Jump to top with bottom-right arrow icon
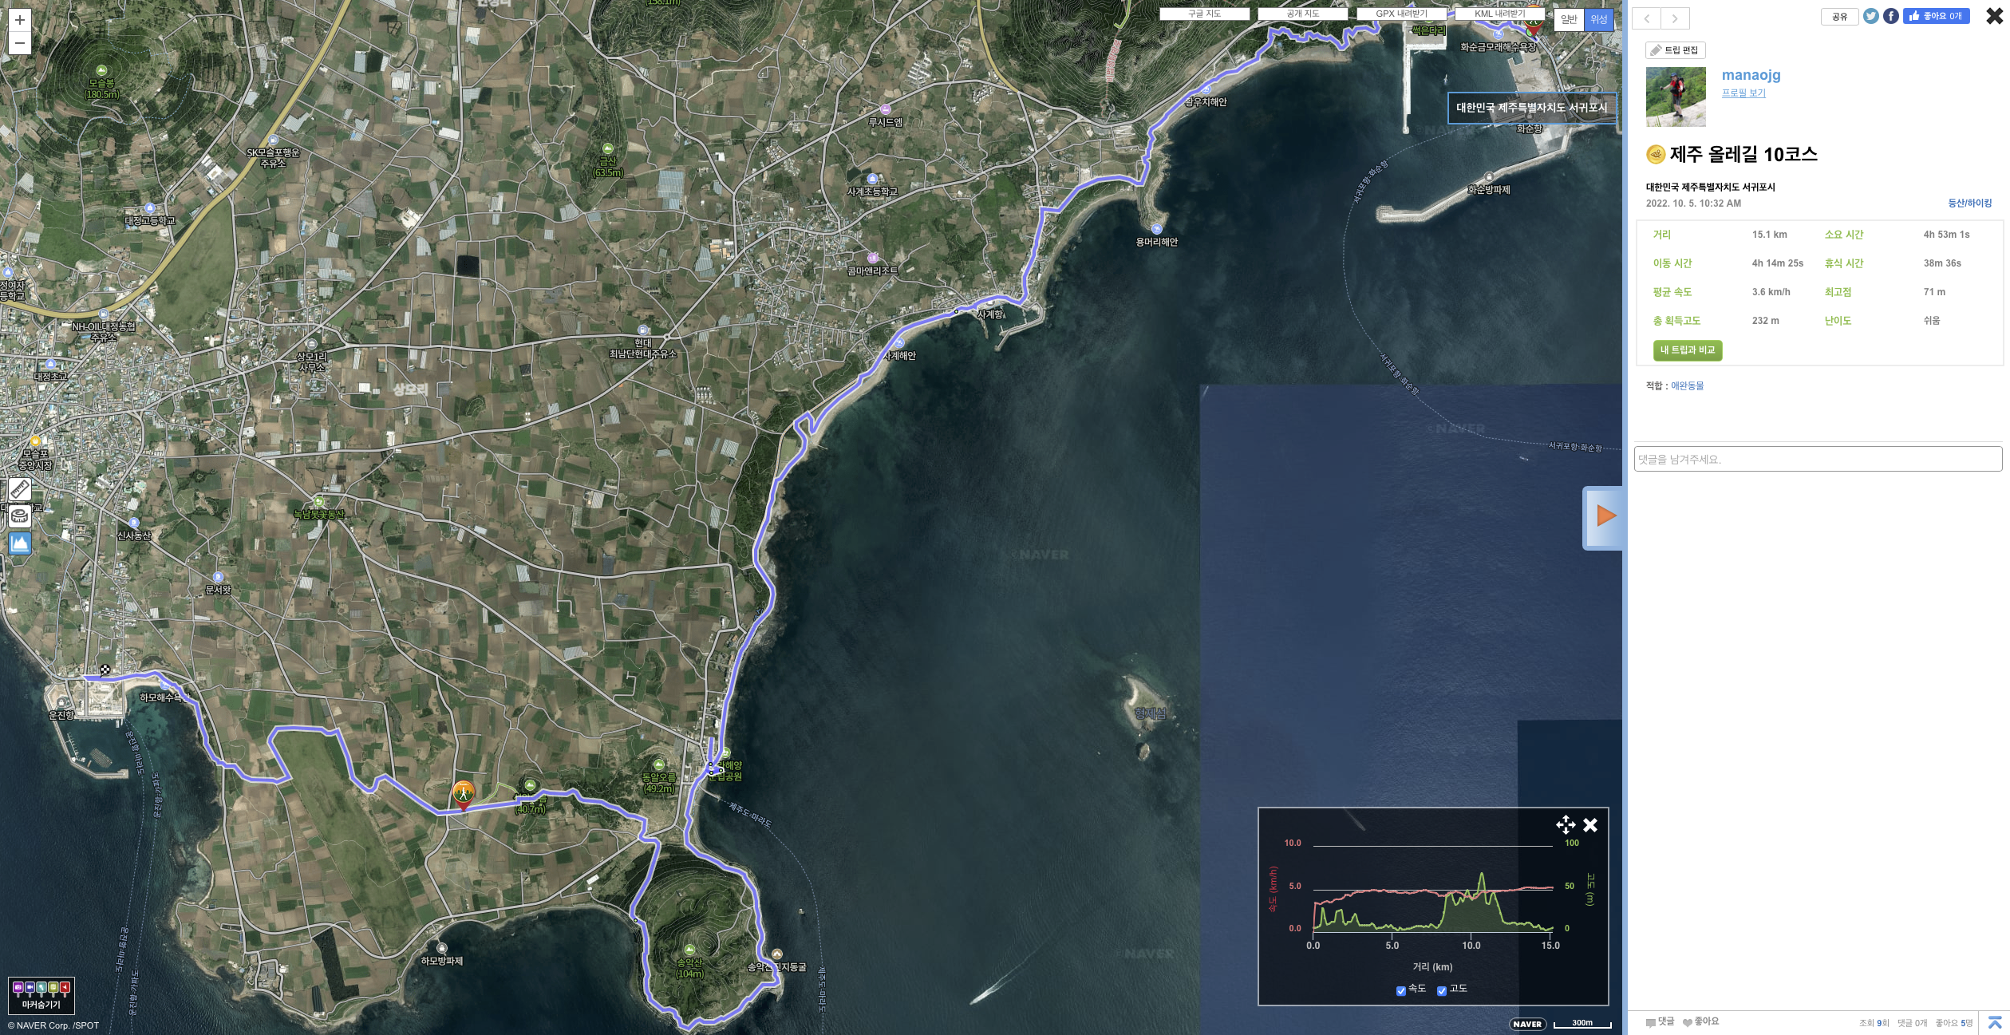The width and height of the screenshot is (2010, 1035). click(x=1995, y=1022)
